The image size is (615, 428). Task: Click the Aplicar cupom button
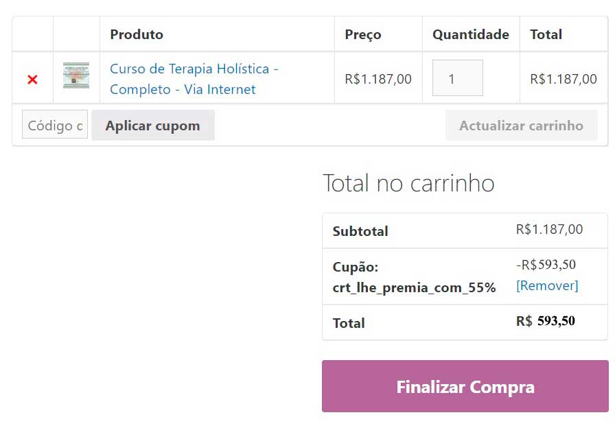tap(152, 125)
